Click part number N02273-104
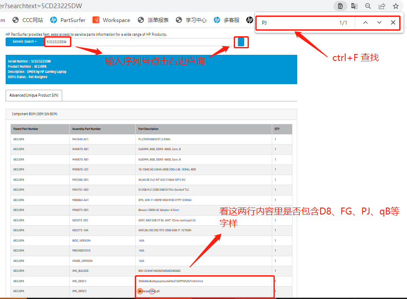Viewport: 407px width, 299px height. 80,230
